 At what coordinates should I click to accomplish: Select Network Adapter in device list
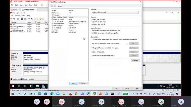point(70,23)
